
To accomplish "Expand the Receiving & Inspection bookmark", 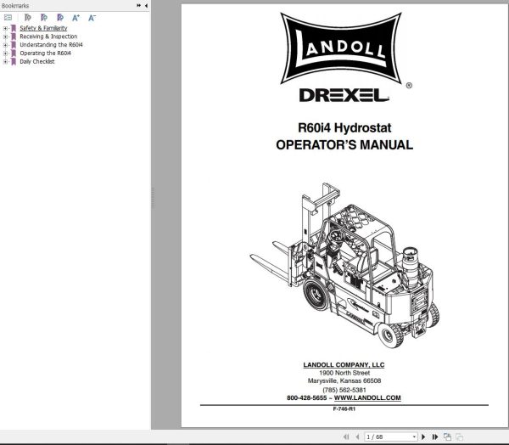I will 5,37.
